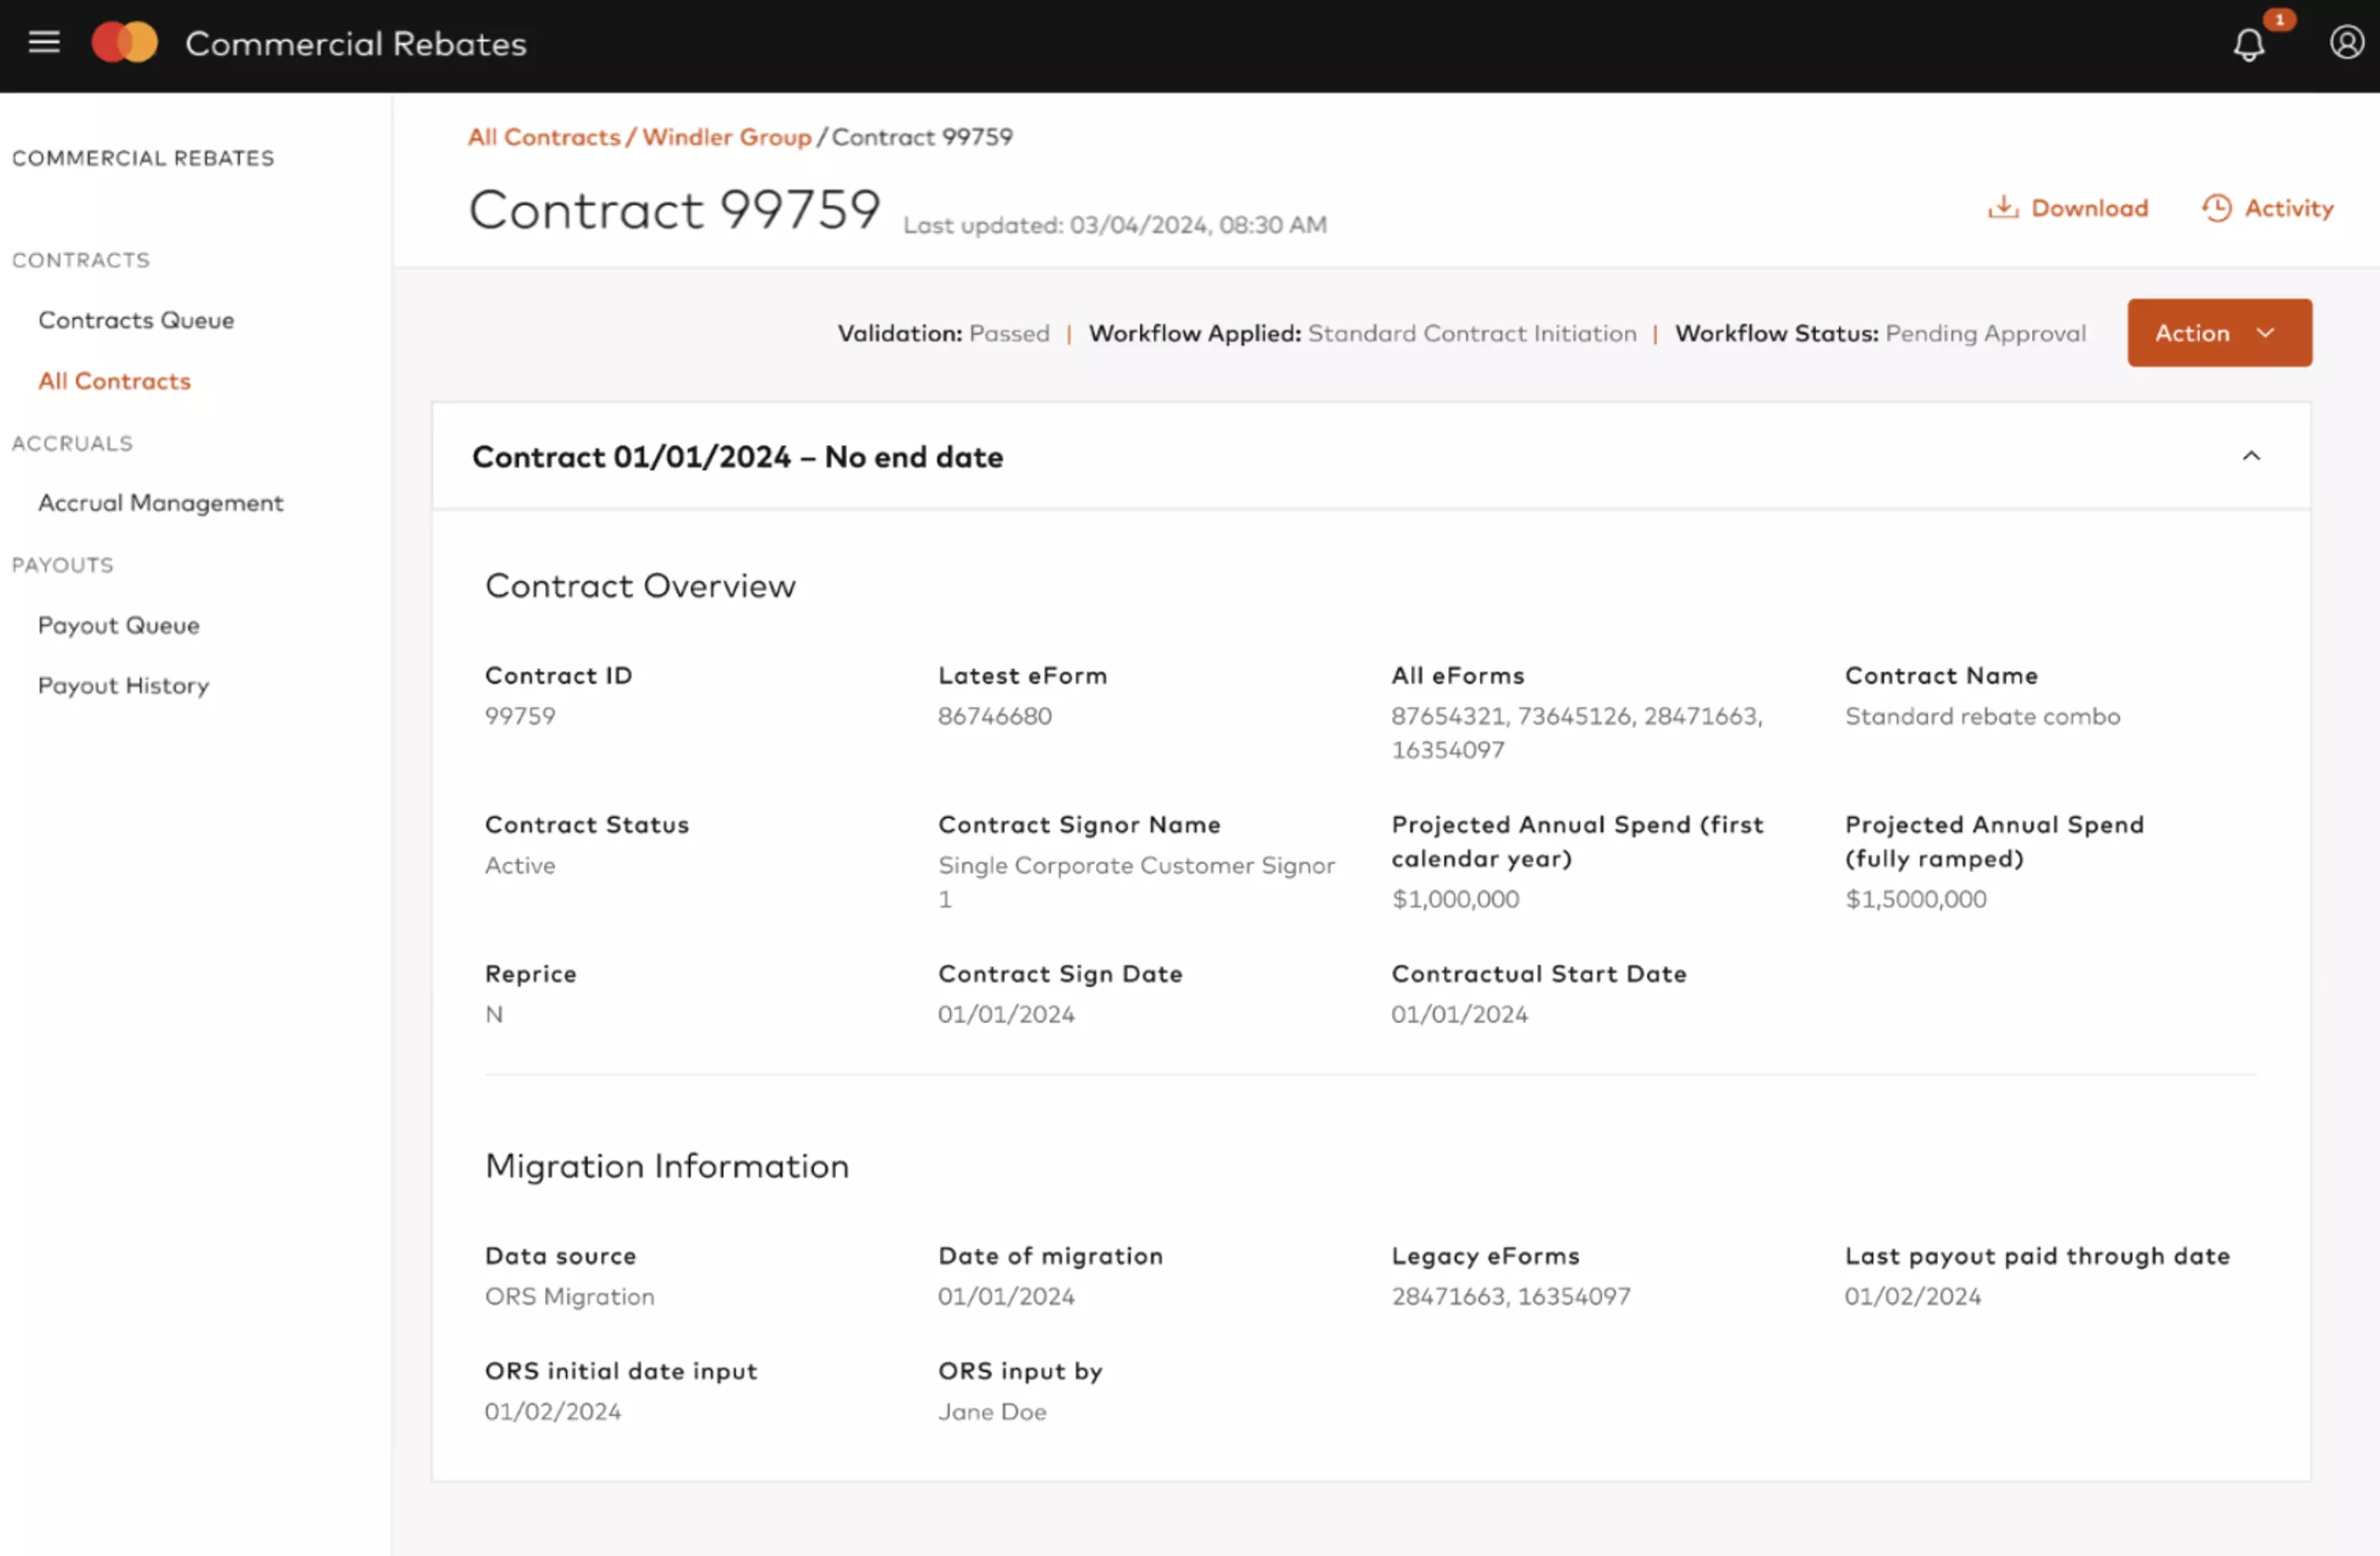This screenshot has height=1556, width=2380.
Task: Click the Mastercard logo icon
Action: click(125, 42)
